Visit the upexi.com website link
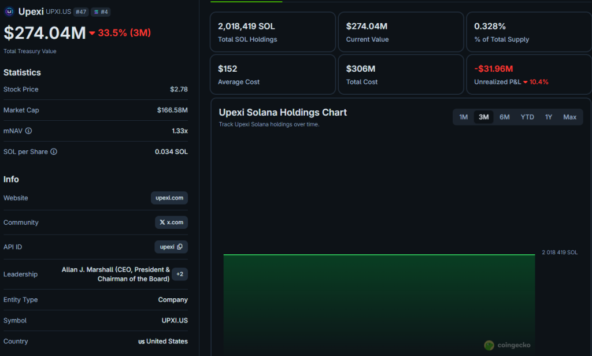The height and width of the screenshot is (356, 592). pyautogui.click(x=169, y=198)
